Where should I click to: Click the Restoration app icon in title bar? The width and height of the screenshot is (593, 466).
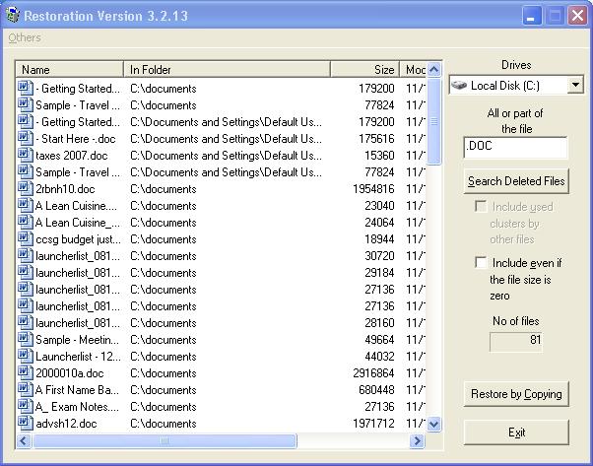13,15
